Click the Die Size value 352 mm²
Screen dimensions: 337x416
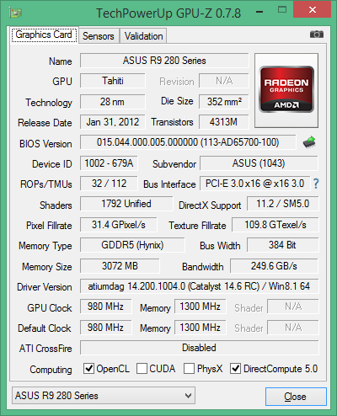pos(224,102)
